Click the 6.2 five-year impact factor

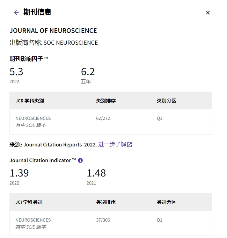click(88, 72)
